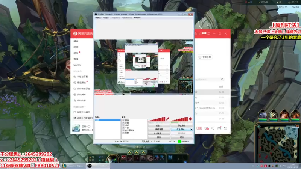This screenshot has width=301, height=169.
Task: Open 播客 in NetEase Music sidebar
Action: [76, 41]
